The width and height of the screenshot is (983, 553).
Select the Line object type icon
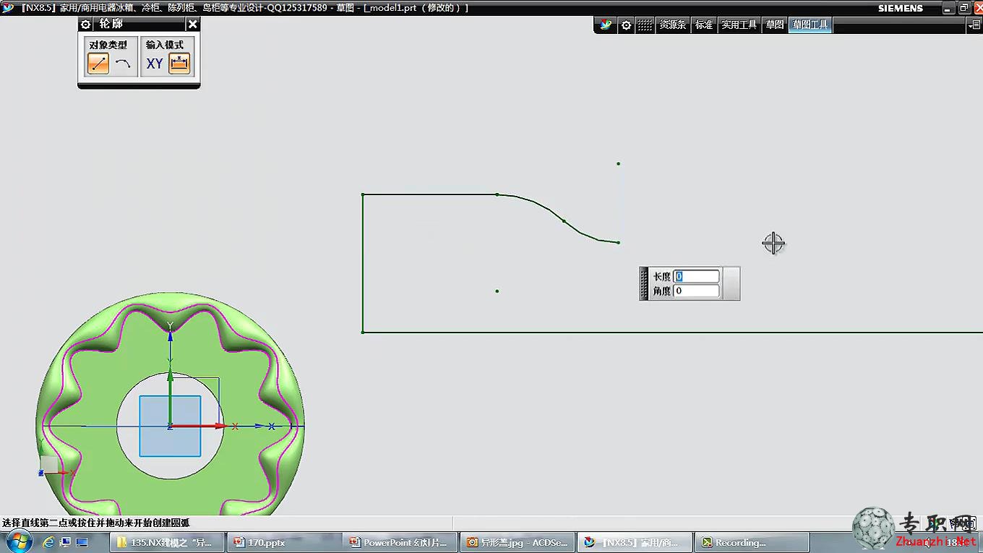[98, 64]
